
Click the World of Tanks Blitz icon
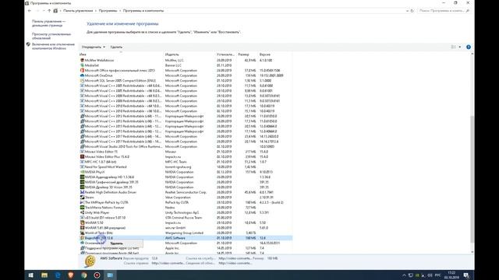coord(82,233)
